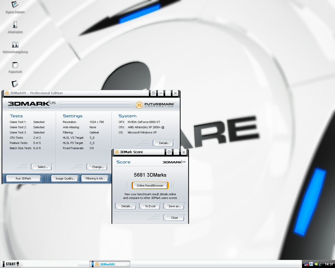Click Save as... in Score window
Viewport: 335px width, 268px height.
click(x=174, y=206)
